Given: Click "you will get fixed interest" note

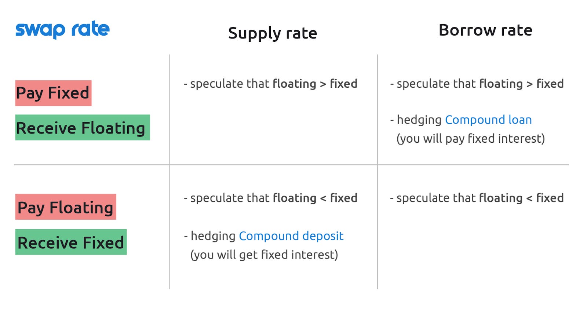Looking at the screenshot, I should [x=264, y=255].
